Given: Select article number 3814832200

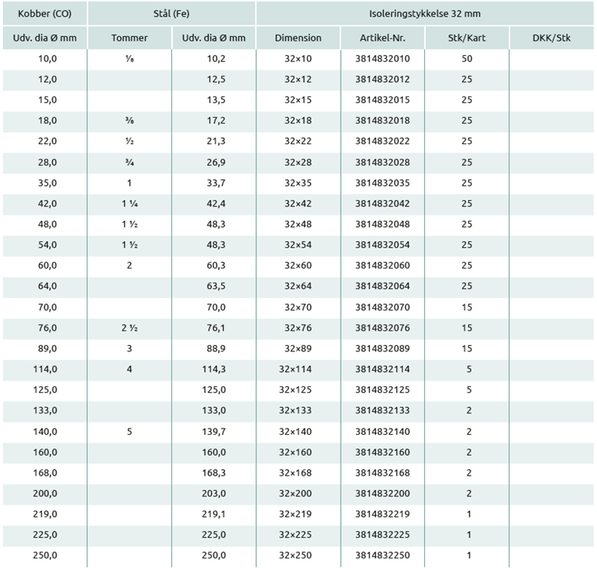Looking at the screenshot, I should coord(383,493).
